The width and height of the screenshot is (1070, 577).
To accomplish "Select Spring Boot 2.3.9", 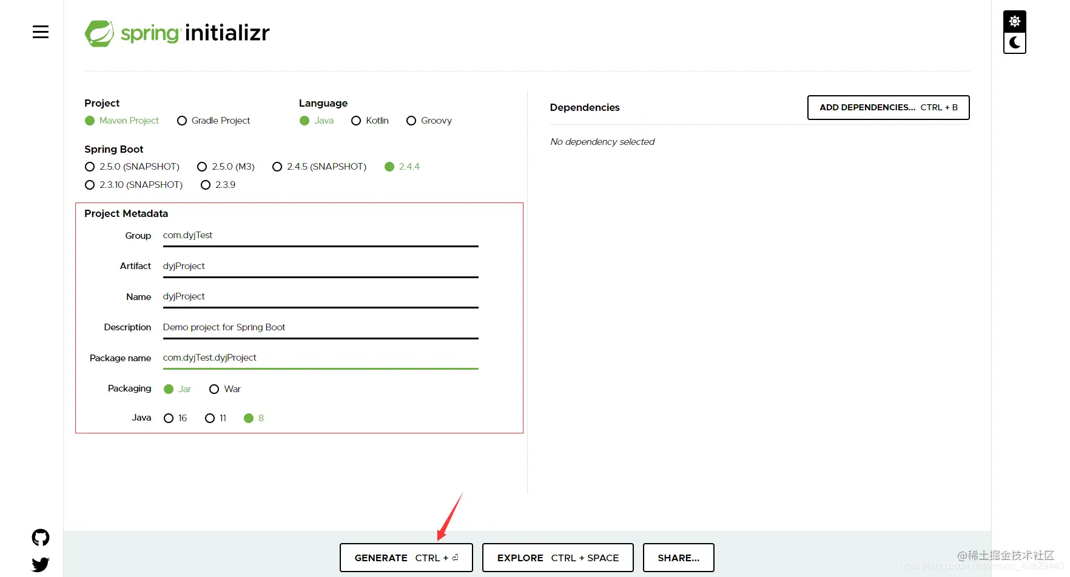I will (x=218, y=185).
